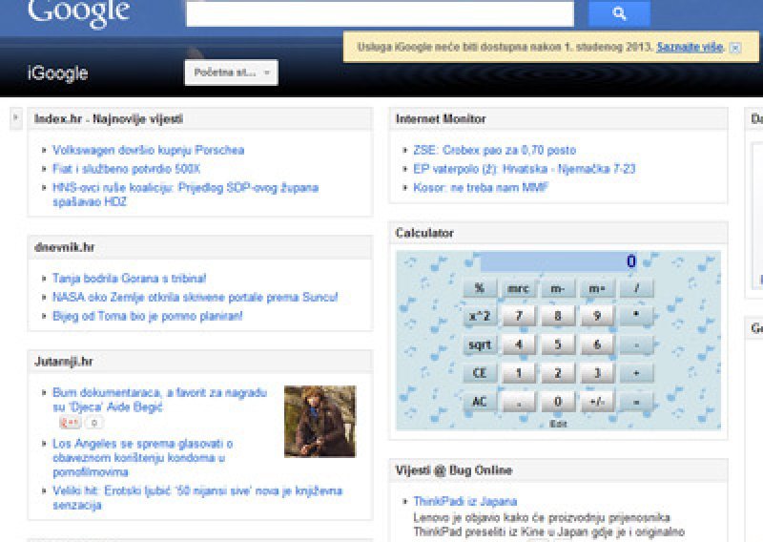Screen dimensions: 763x542
Task: Expand the left sidebar arrow
Action: [x=15, y=118]
